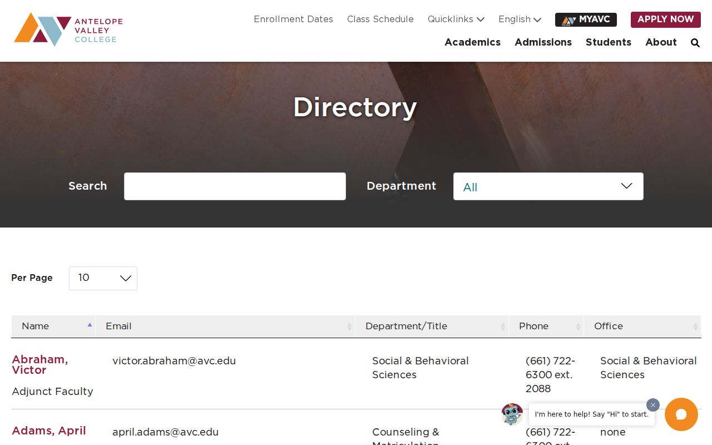Dismiss the chatbot help message
The height and width of the screenshot is (445, 712).
[653, 405]
